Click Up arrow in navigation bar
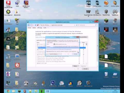The height and width of the screenshot is (93, 124). (36, 25)
